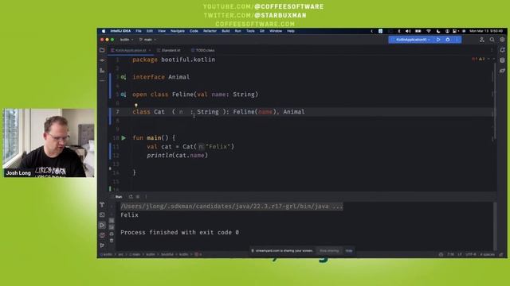
Task: Click the Run console vertical scrollbar
Action: (495, 226)
